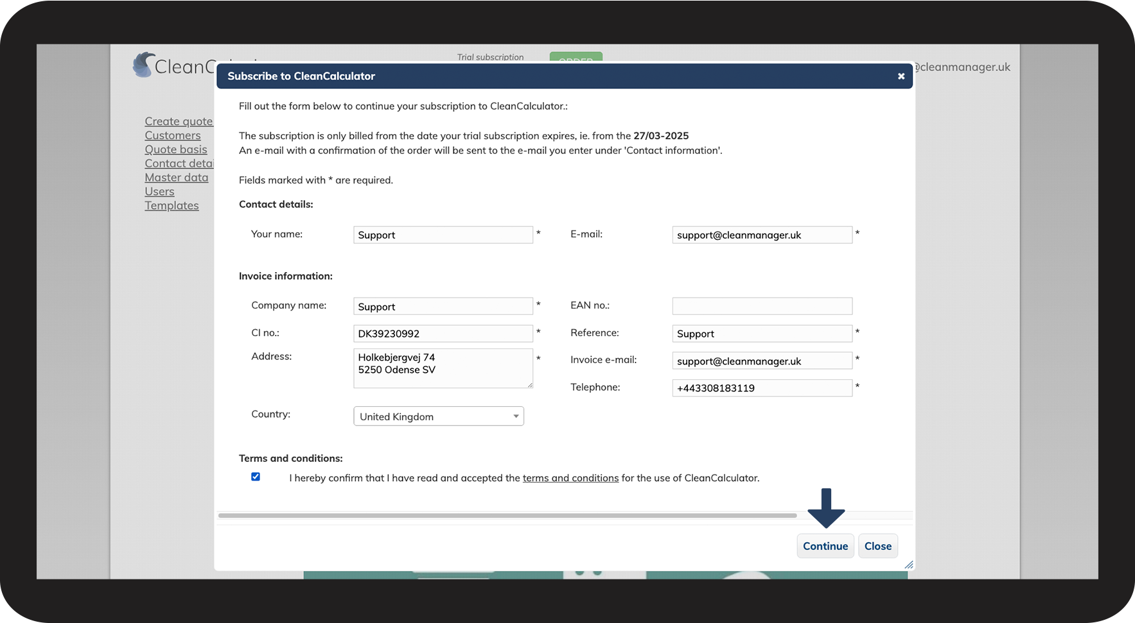Open Templates in the sidebar menu
This screenshot has width=1135, height=623.
pos(172,205)
